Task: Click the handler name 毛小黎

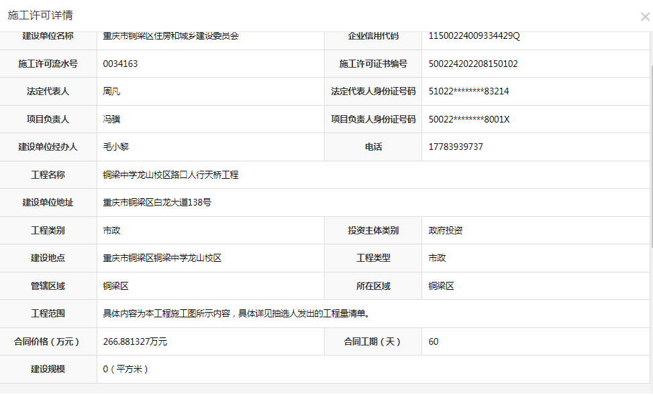Action: [115, 147]
